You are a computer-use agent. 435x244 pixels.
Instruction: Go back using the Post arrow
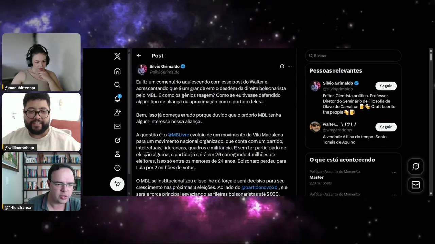click(139, 56)
